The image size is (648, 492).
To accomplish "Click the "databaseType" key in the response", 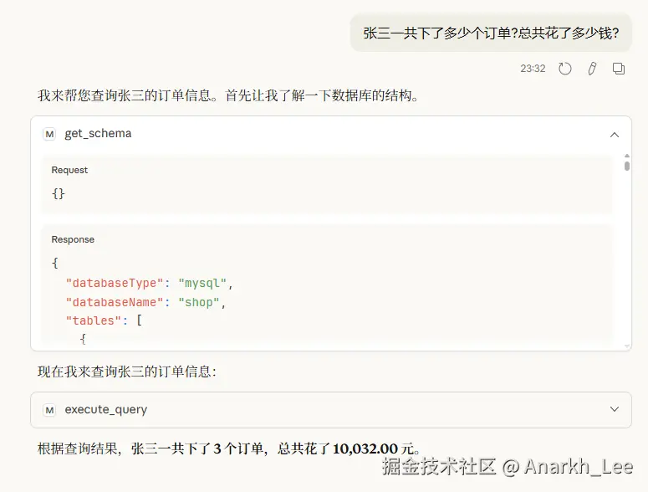I will 111,283.
